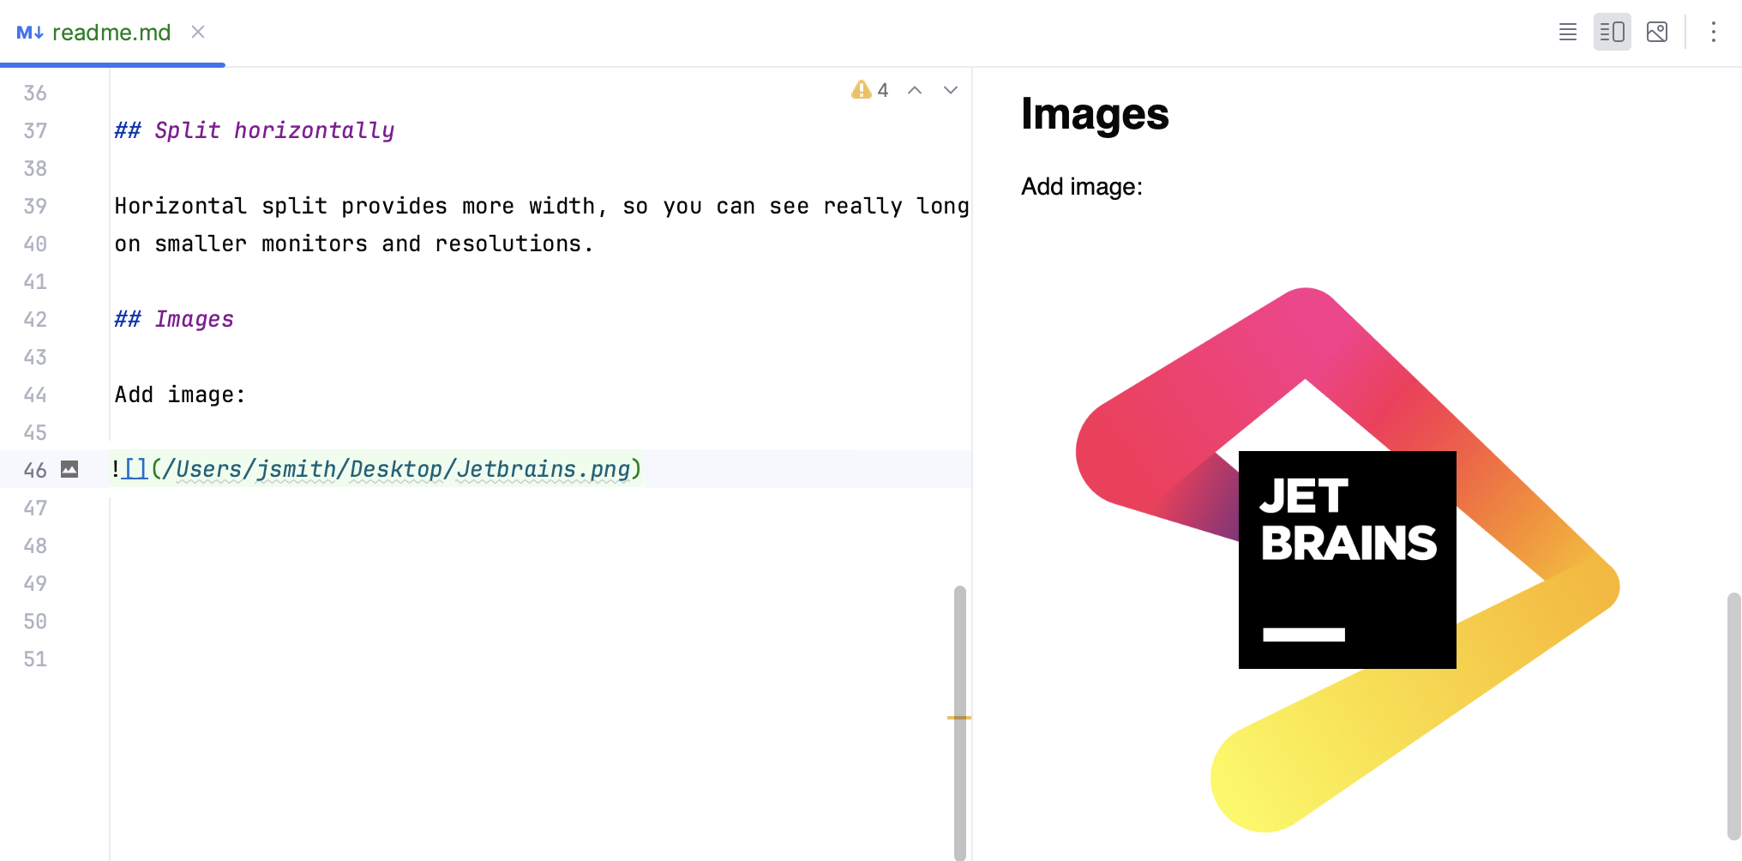Viewport: 1742px width, 861px height.
Task: Toggle the split editor-and-preview layout icon
Action: pos(1613,32)
